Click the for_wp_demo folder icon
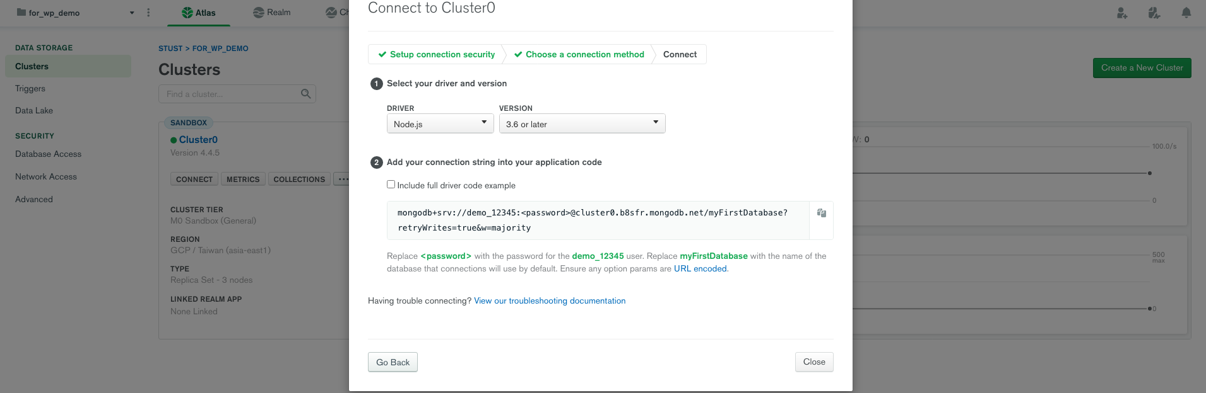The width and height of the screenshot is (1206, 393). (x=21, y=13)
